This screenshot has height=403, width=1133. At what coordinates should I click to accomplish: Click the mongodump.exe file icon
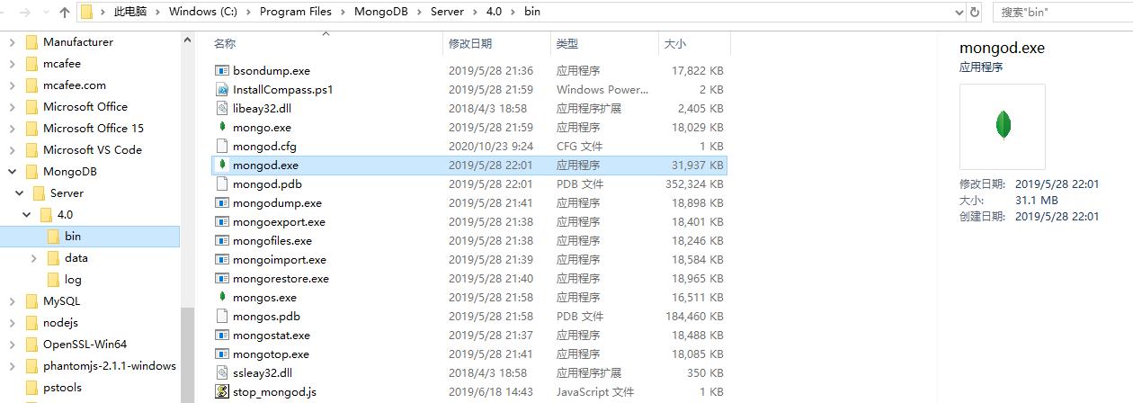(x=223, y=202)
